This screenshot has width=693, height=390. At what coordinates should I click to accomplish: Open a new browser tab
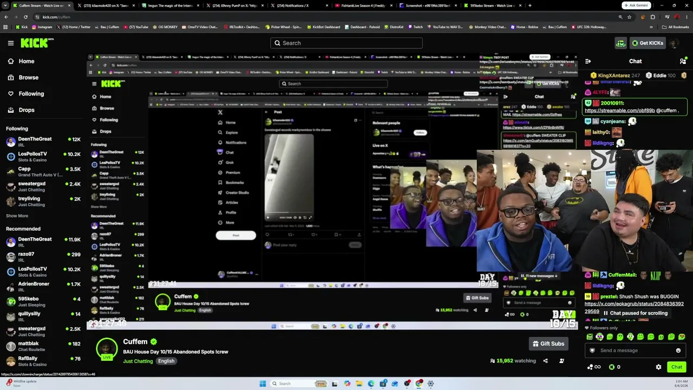click(529, 5)
